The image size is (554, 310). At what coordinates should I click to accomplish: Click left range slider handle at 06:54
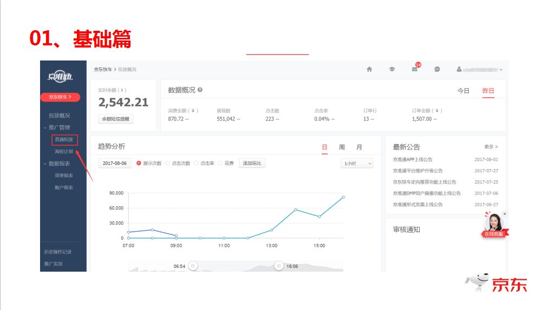point(193,266)
